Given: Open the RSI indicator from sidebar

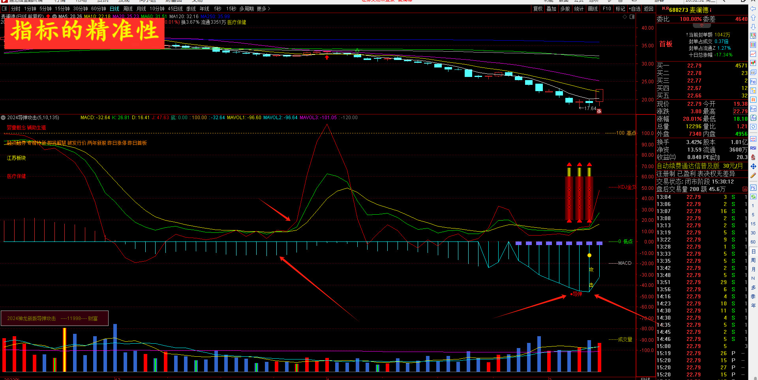Looking at the screenshot, I should point(753,148).
